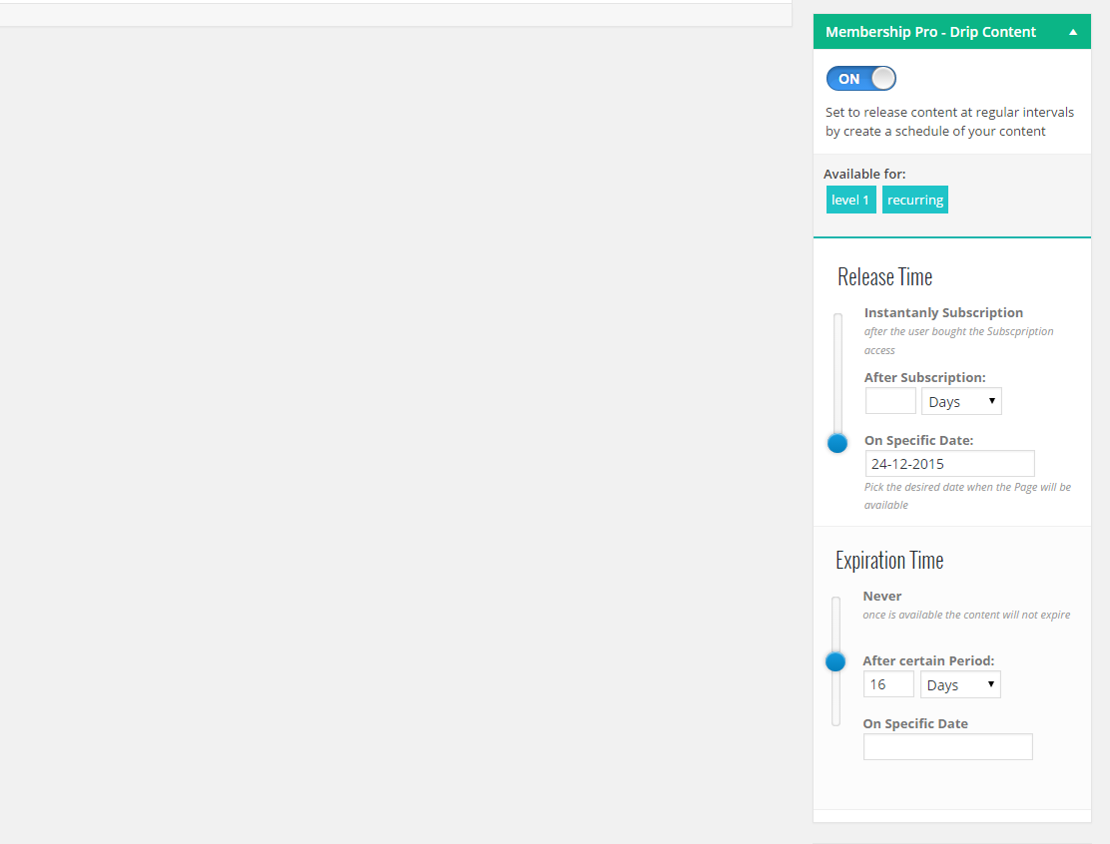Choose Instantanly Subscription release option

click(943, 312)
